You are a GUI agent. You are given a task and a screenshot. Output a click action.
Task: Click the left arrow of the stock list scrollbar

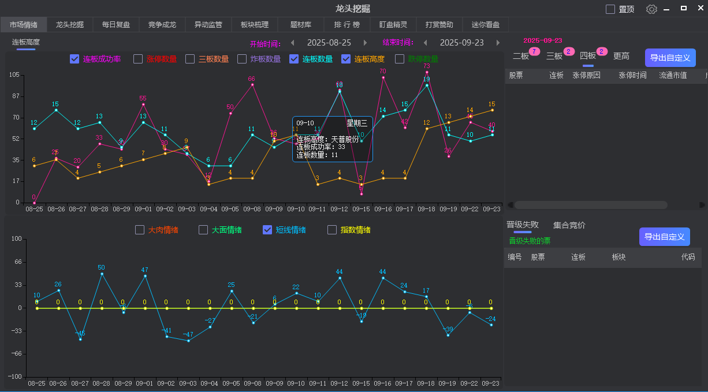509,204
